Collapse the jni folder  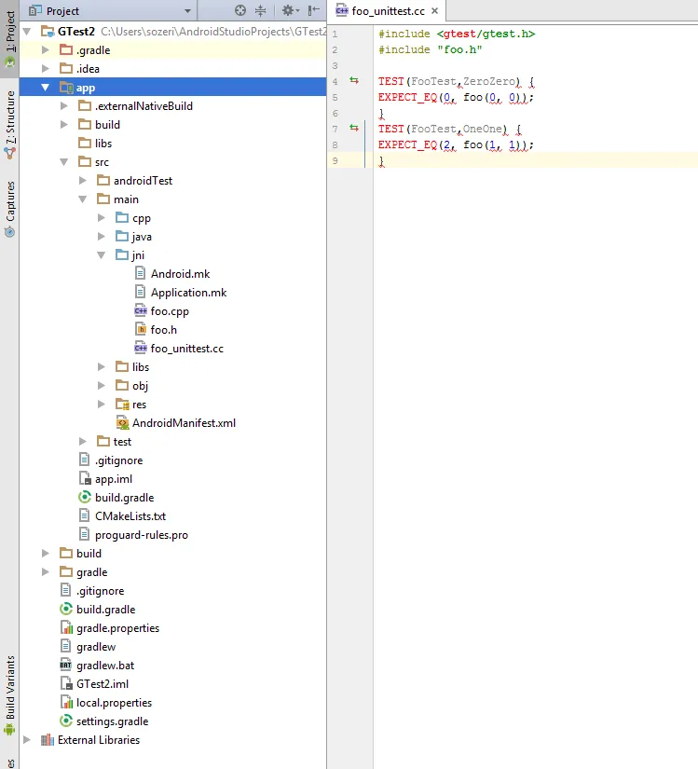click(102, 255)
